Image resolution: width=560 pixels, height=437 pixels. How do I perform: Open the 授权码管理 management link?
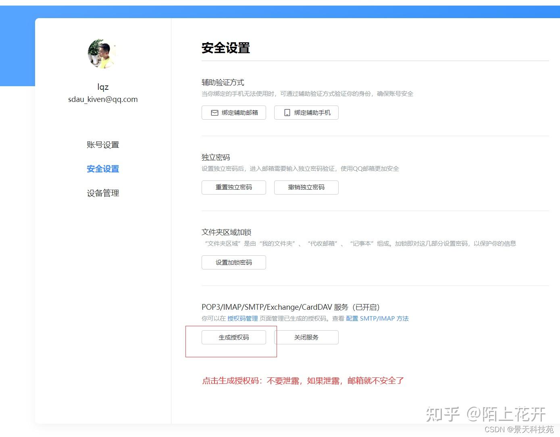tap(242, 318)
